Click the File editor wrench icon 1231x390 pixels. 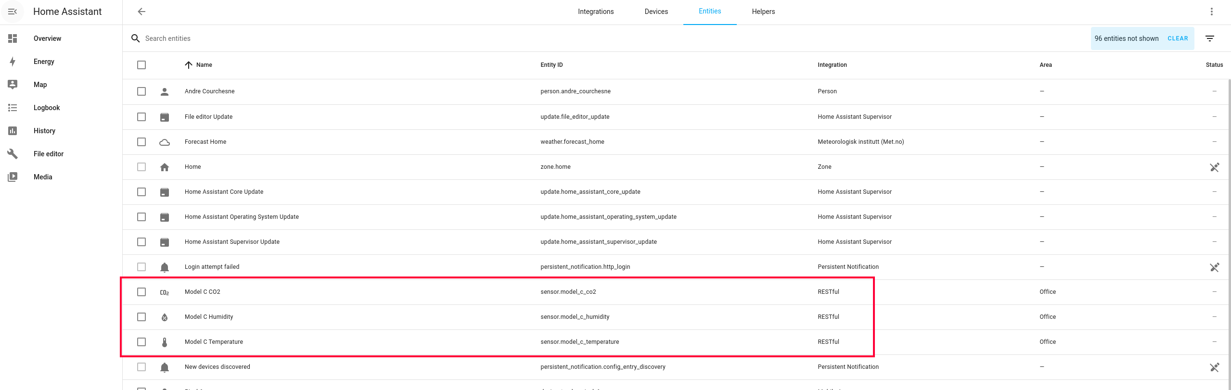point(13,154)
